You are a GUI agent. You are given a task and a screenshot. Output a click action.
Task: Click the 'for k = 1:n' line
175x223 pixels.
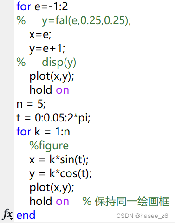(43, 132)
